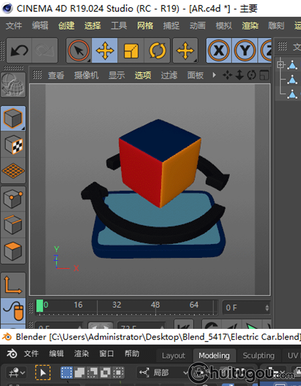Screen dimensions: 301x386
Task: Open viewport 面板 menu
Action: (x=195, y=75)
